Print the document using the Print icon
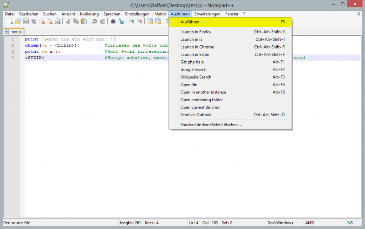Image resolution: width=365 pixels, height=229 pixels. coord(58,21)
